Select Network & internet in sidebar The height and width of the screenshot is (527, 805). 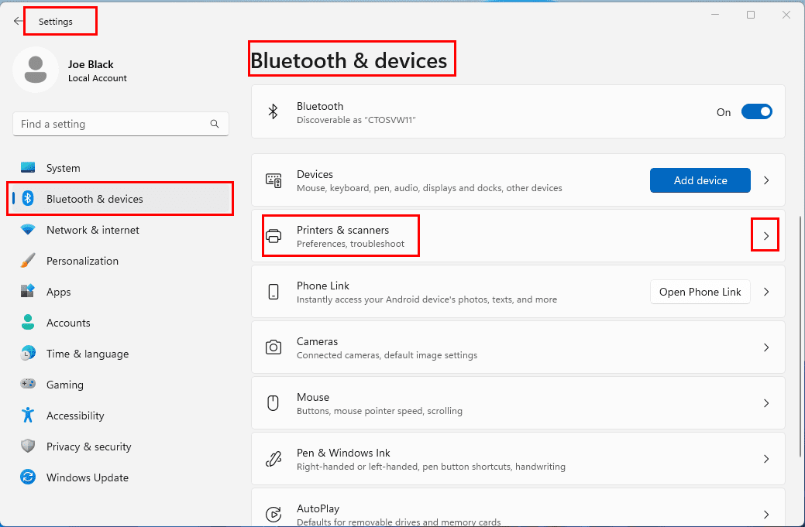(x=93, y=230)
